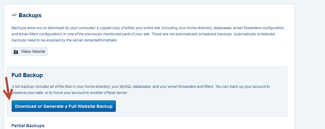325x129 pixels.
Task: Click "Automatically scheduled" in the description
Action: (x=254, y=34)
